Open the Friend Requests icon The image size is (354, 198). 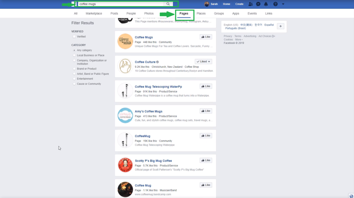pos(250,4)
